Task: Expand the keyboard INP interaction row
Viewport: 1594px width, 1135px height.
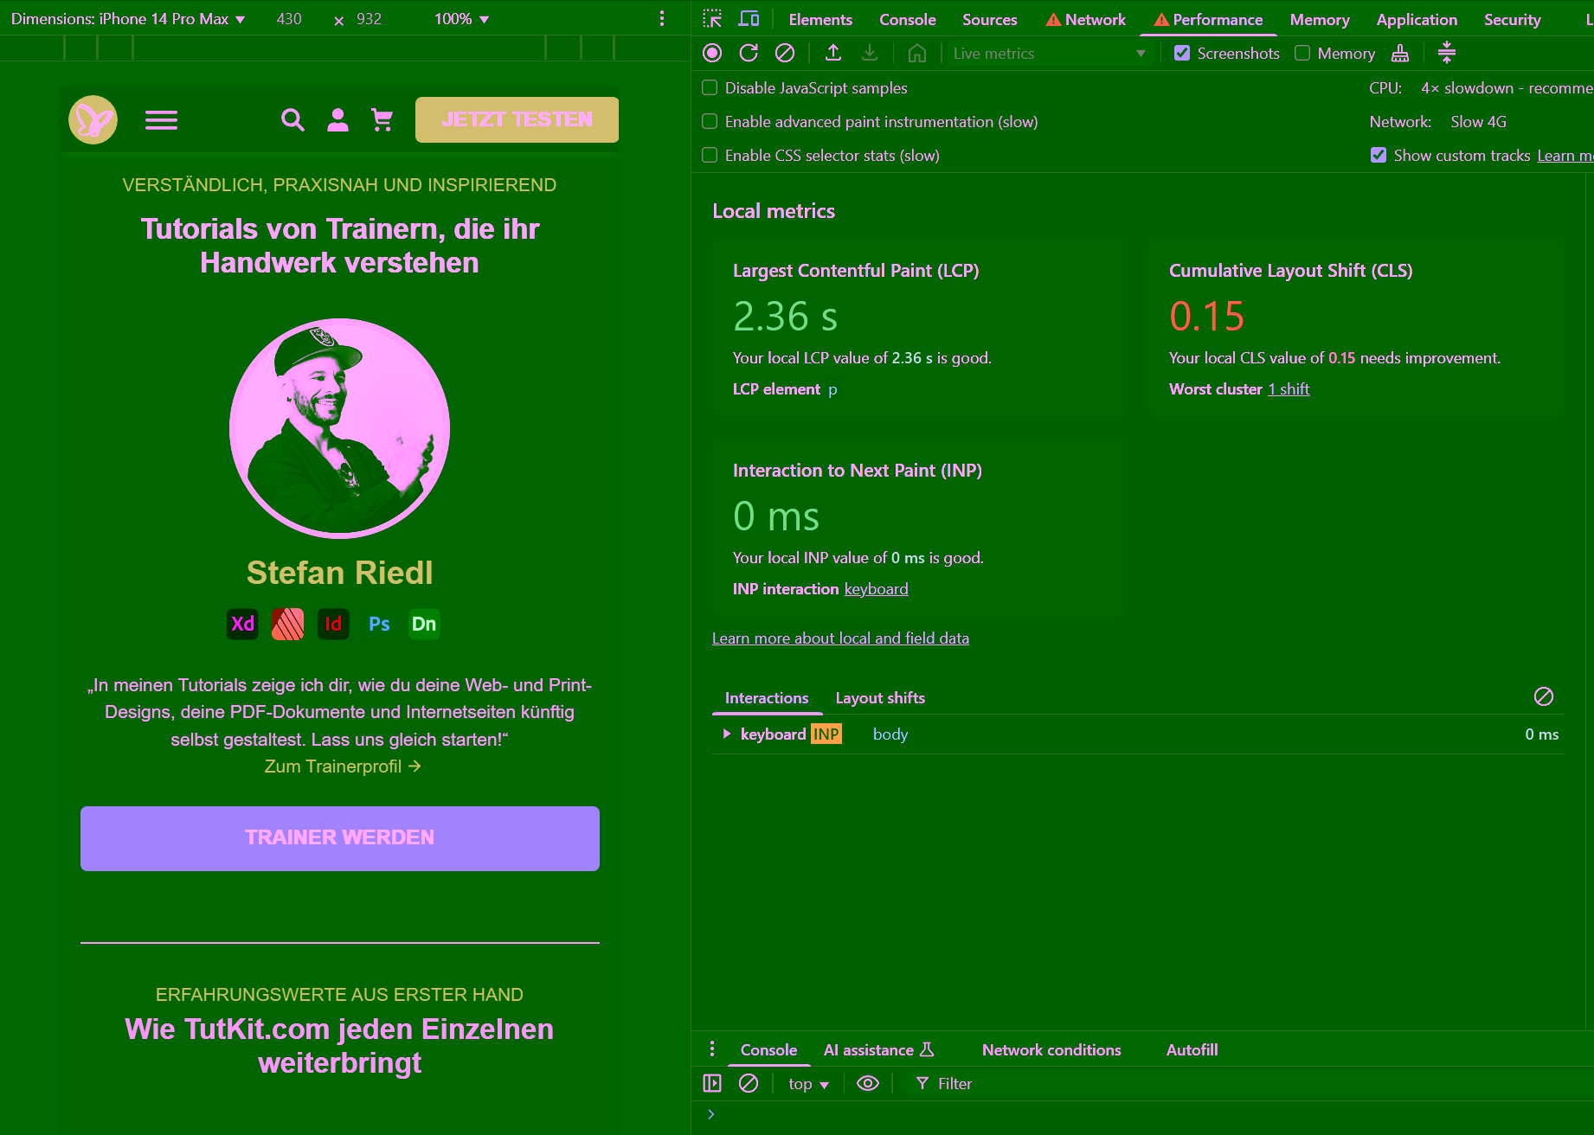Action: click(x=727, y=734)
